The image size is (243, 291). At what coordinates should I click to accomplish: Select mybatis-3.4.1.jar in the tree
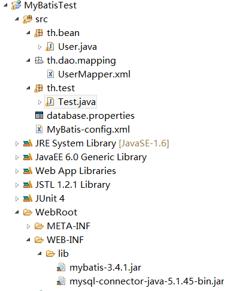(x=105, y=268)
